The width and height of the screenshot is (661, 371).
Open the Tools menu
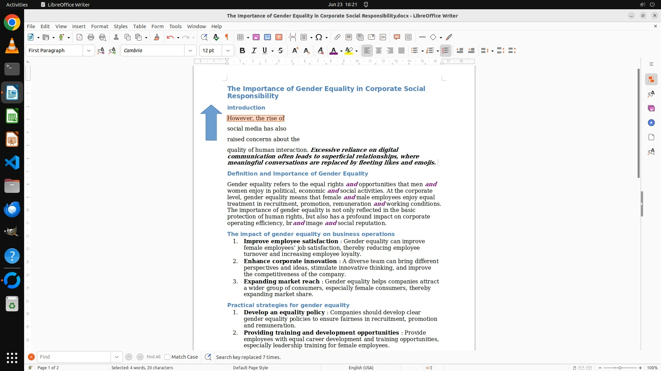(175, 26)
